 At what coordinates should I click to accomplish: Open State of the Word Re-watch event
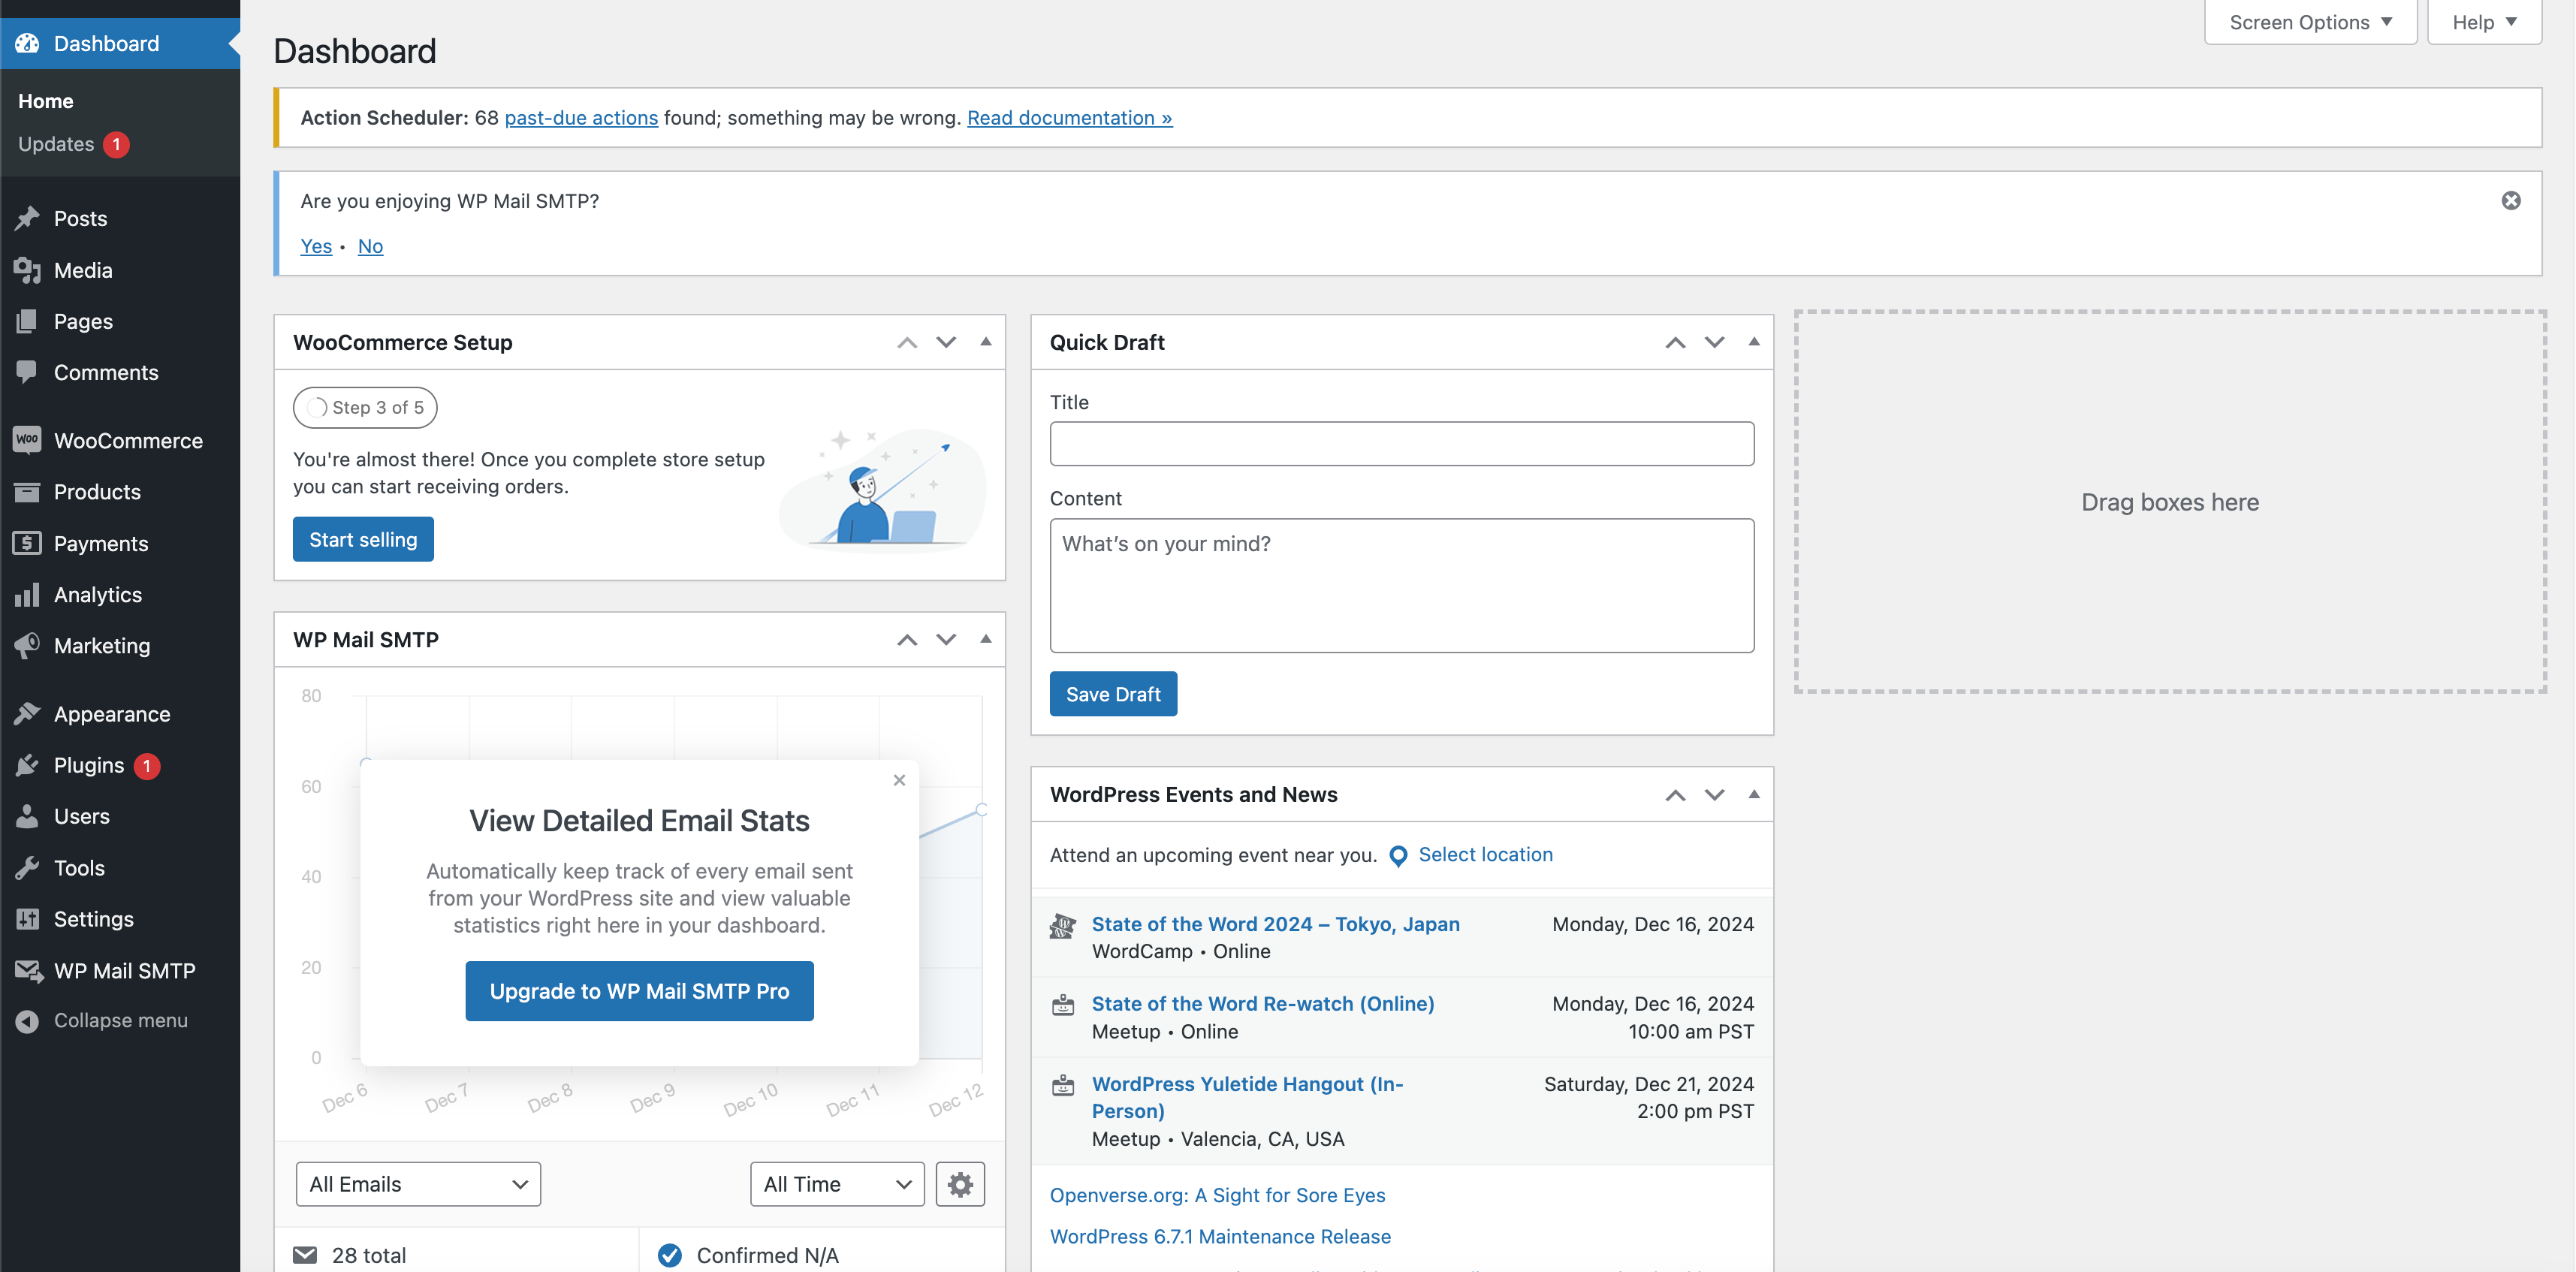[1263, 1004]
